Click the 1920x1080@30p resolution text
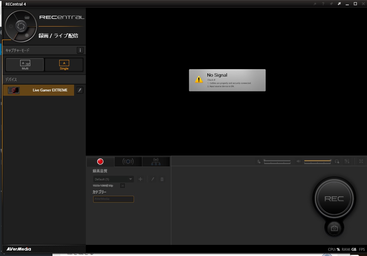Viewport: 367px width, 256px height. click(103, 186)
